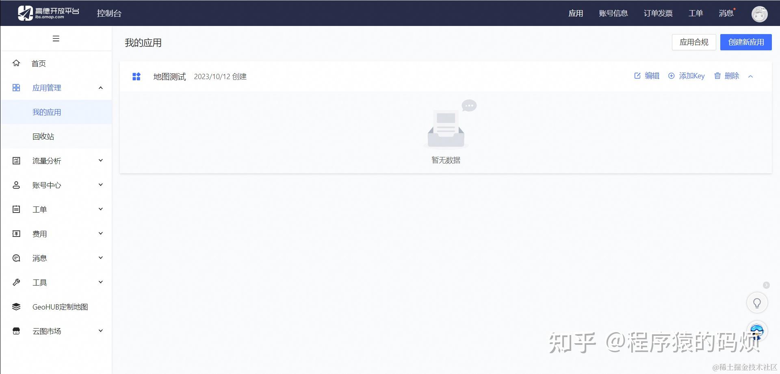Collapse the 应用管理 section chevron
The height and width of the screenshot is (374, 780).
point(101,88)
